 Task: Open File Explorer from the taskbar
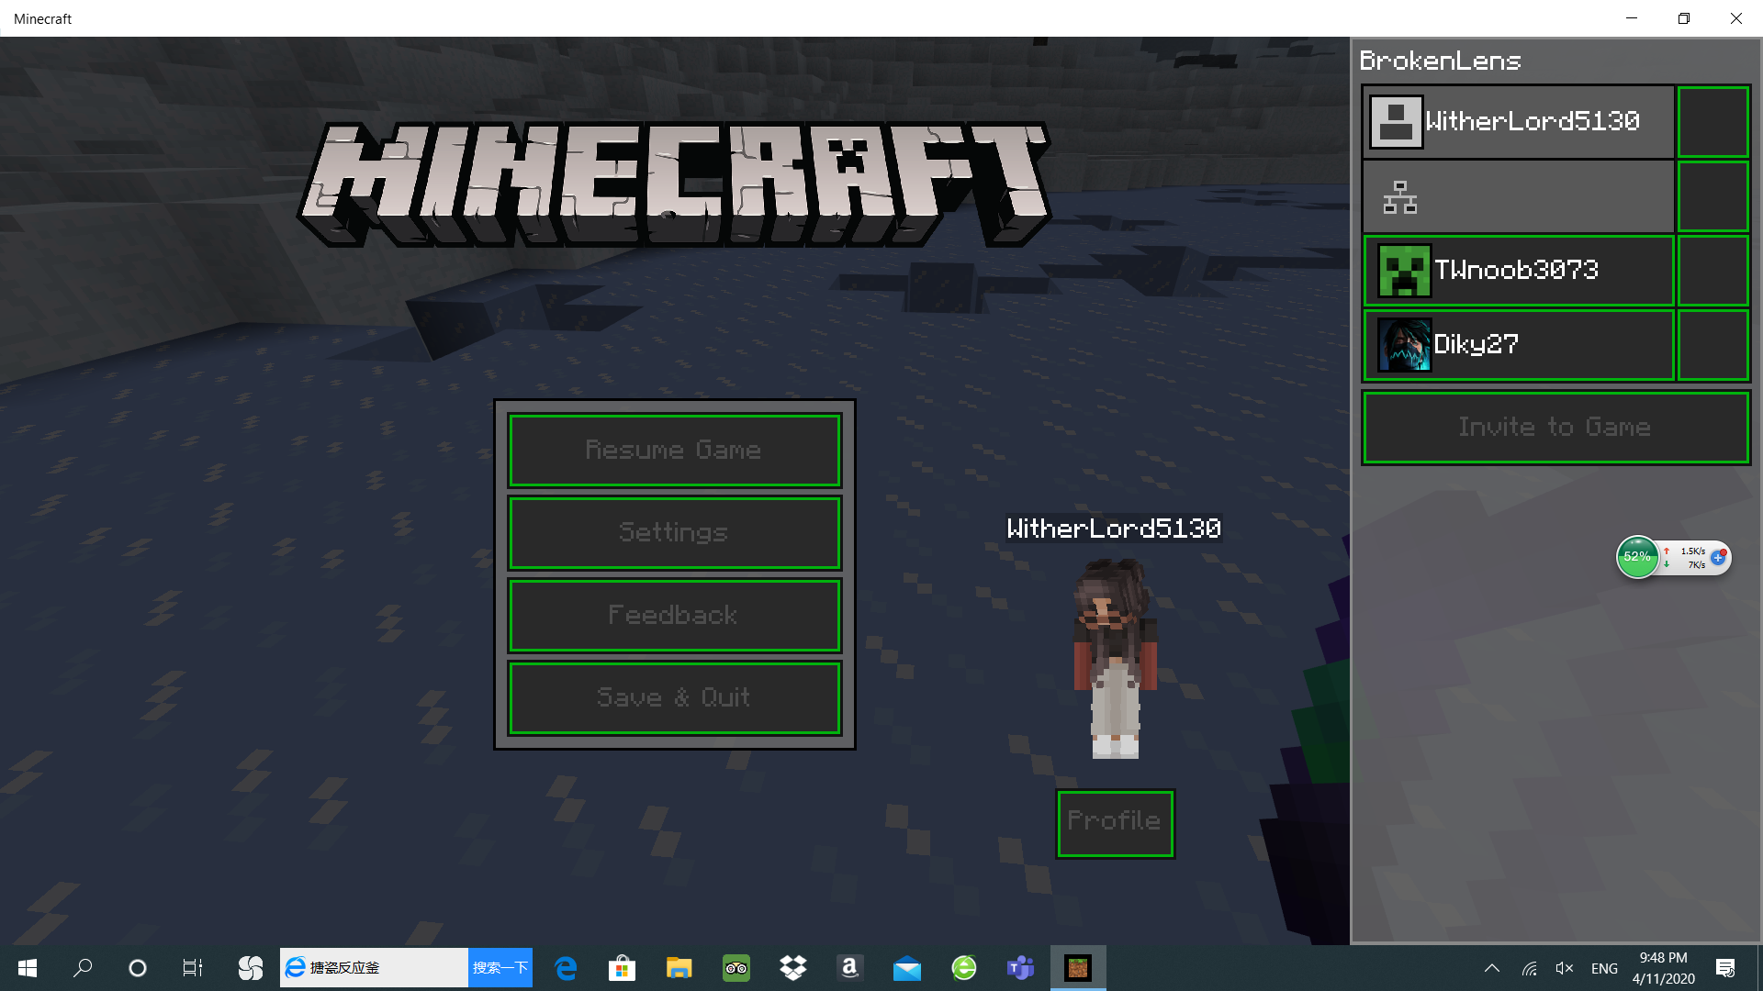[679, 968]
